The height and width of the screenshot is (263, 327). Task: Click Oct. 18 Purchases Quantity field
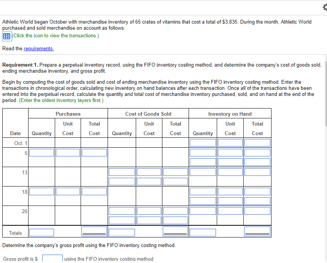[41, 191]
